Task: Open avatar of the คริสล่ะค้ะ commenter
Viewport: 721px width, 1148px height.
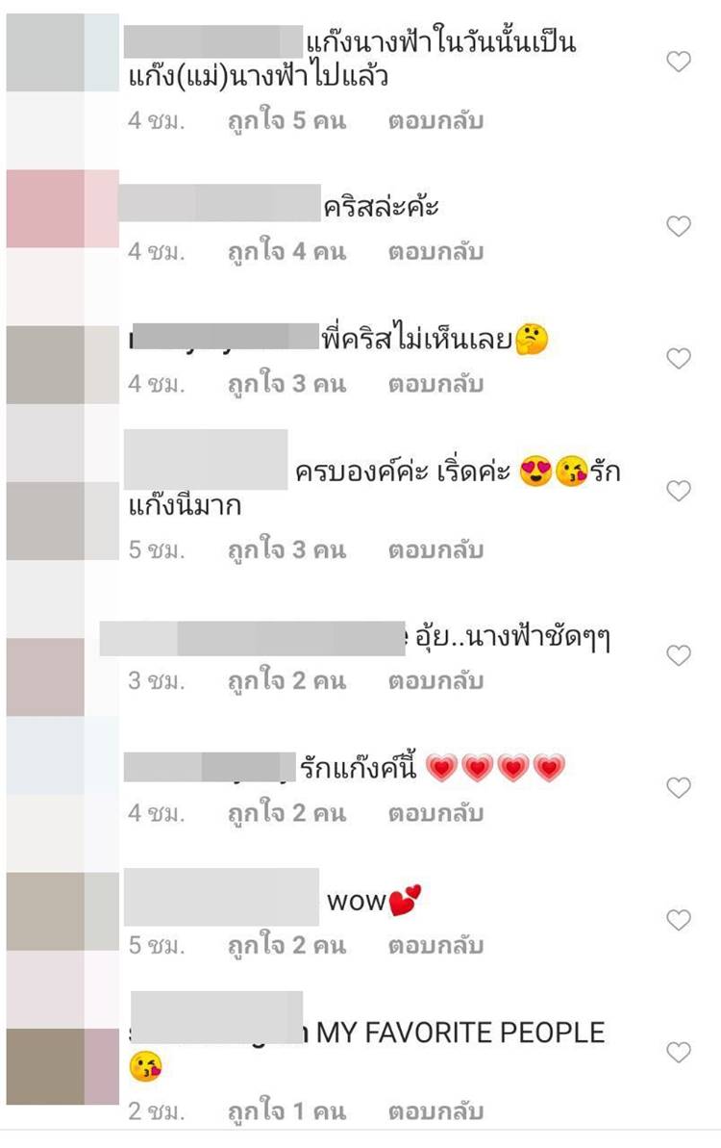Action: [x=62, y=209]
